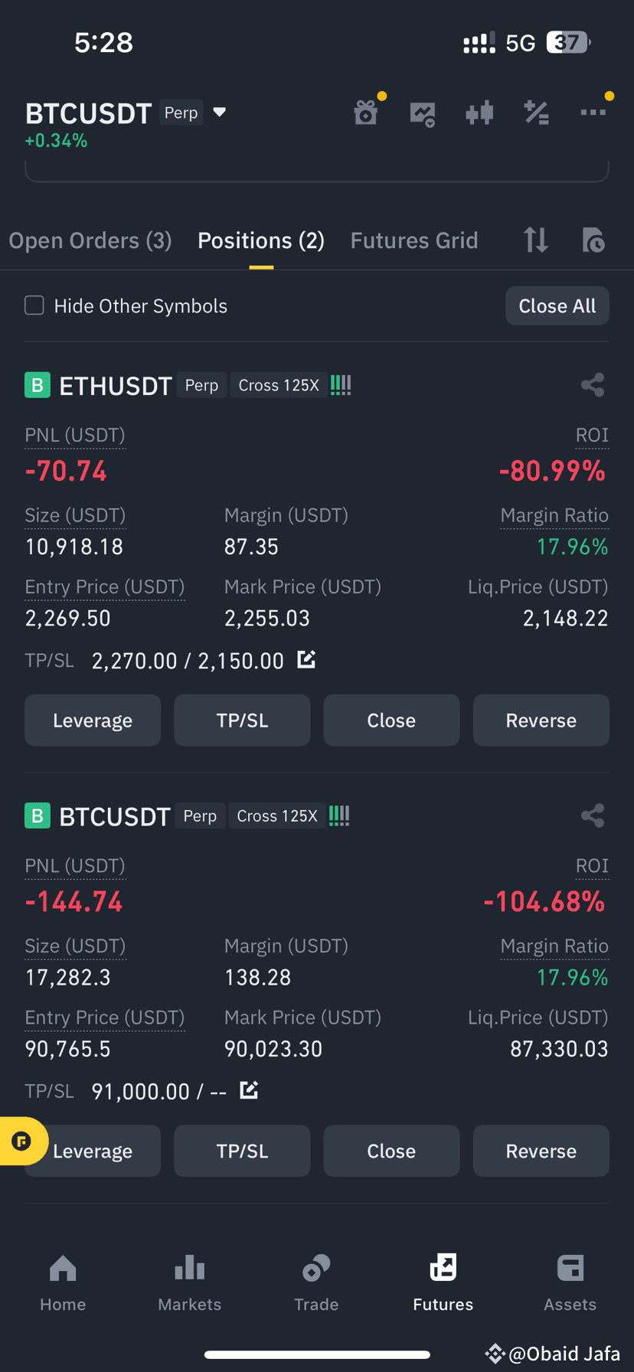Tap Reverse on the ETHUSDT position
Image resolution: width=634 pixels, height=1372 pixels.
541,720
